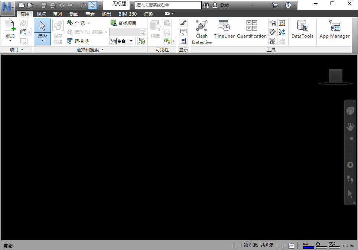Screen dimensions: 358x250
Task: Open the Quantification tool
Action: click(x=252, y=29)
